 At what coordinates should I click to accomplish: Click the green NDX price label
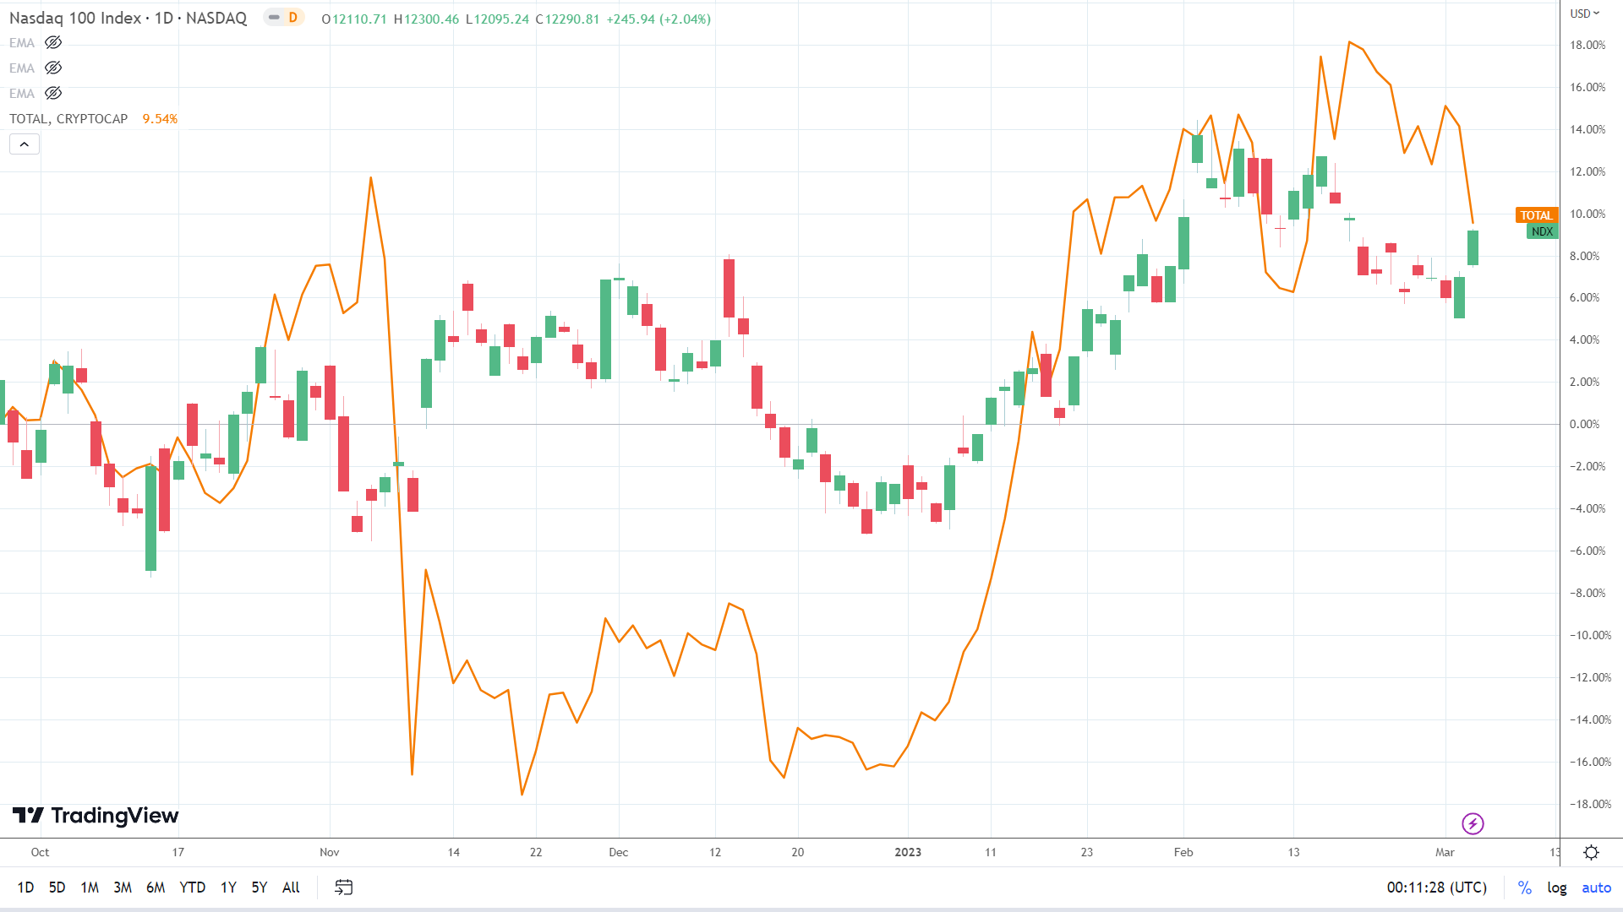pos(1542,231)
